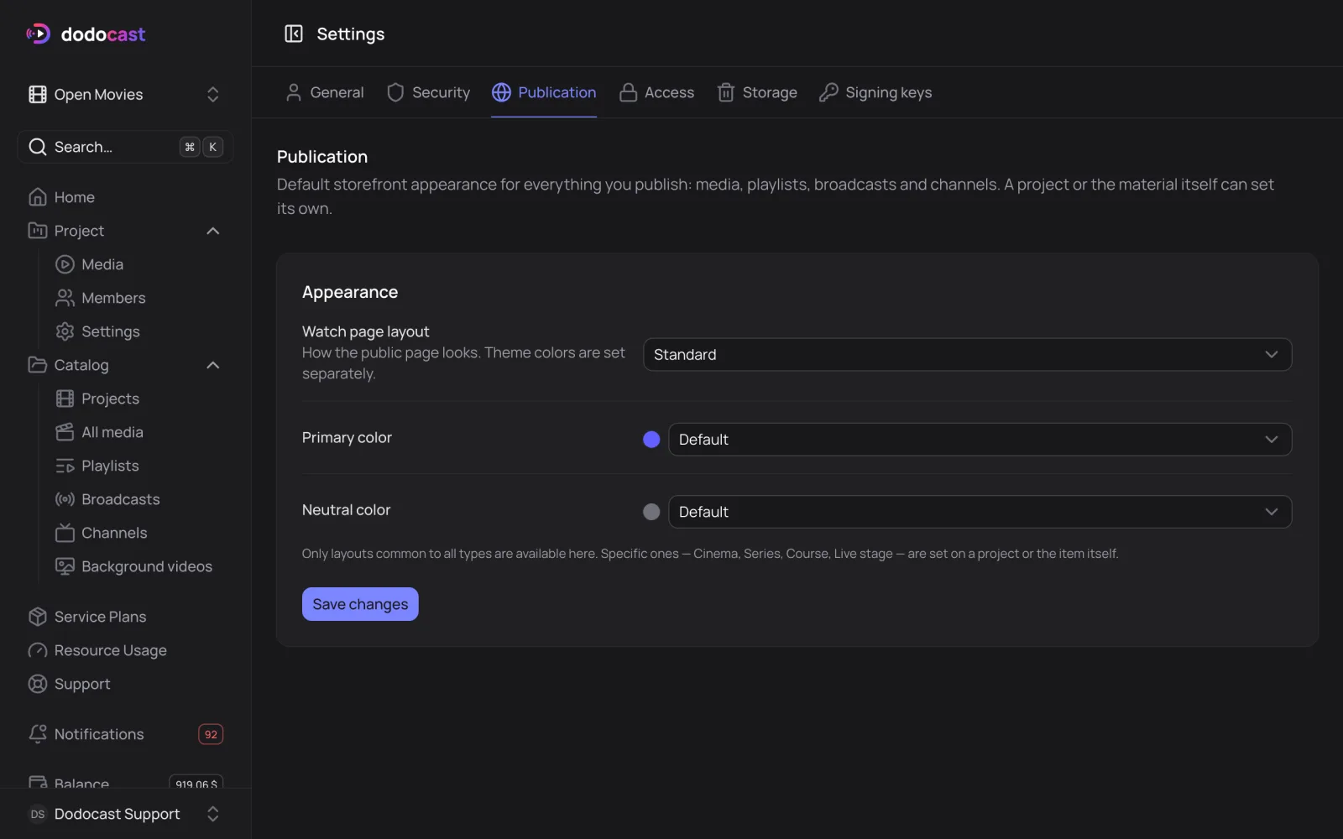1343x839 pixels.
Task: Click the Background videos icon
Action: pos(65,566)
